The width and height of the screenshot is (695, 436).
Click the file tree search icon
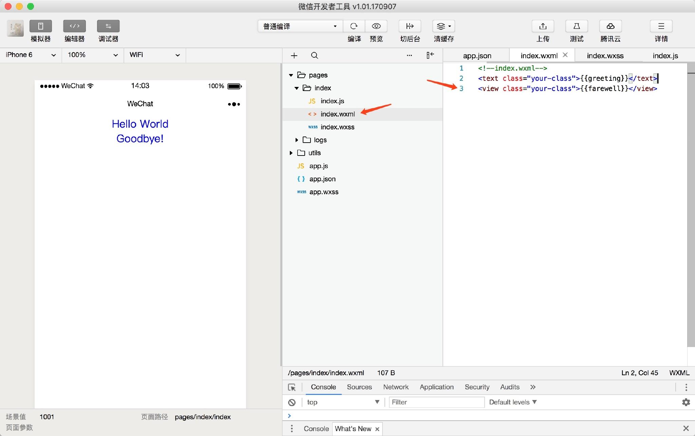315,55
